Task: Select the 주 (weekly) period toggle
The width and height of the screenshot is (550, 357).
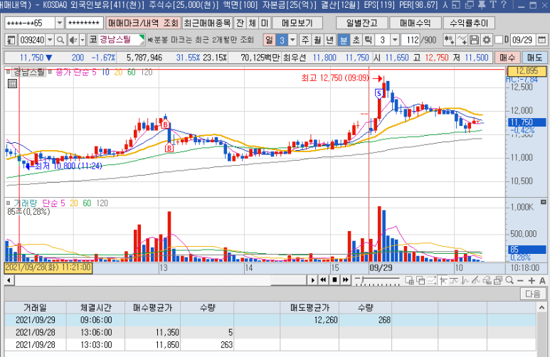Action: (305, 40)
